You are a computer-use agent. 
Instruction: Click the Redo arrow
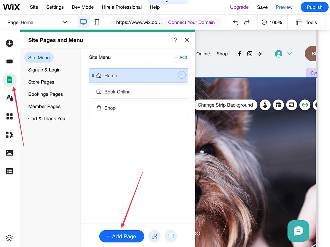tap(247, 22)
